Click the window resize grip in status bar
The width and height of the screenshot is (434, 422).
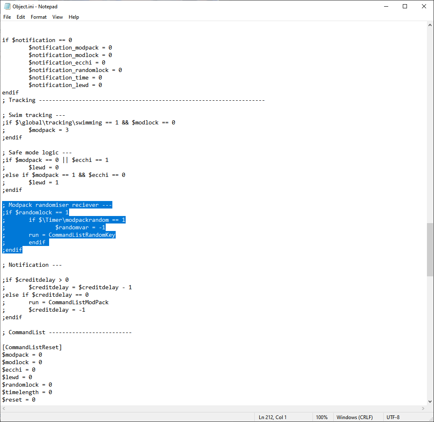[x=431, y=419]
